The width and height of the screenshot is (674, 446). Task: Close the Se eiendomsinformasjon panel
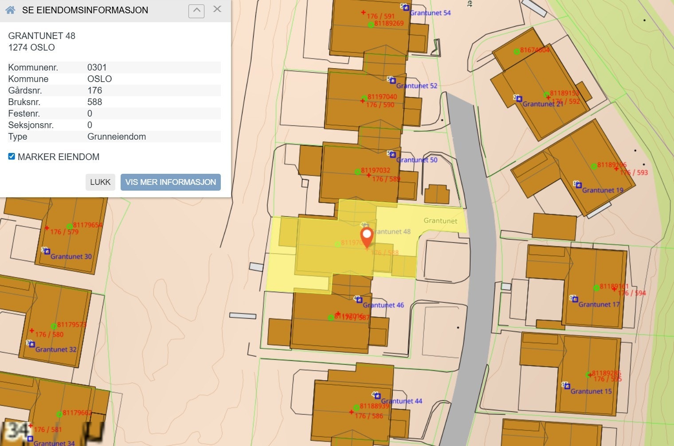[217, 9]
